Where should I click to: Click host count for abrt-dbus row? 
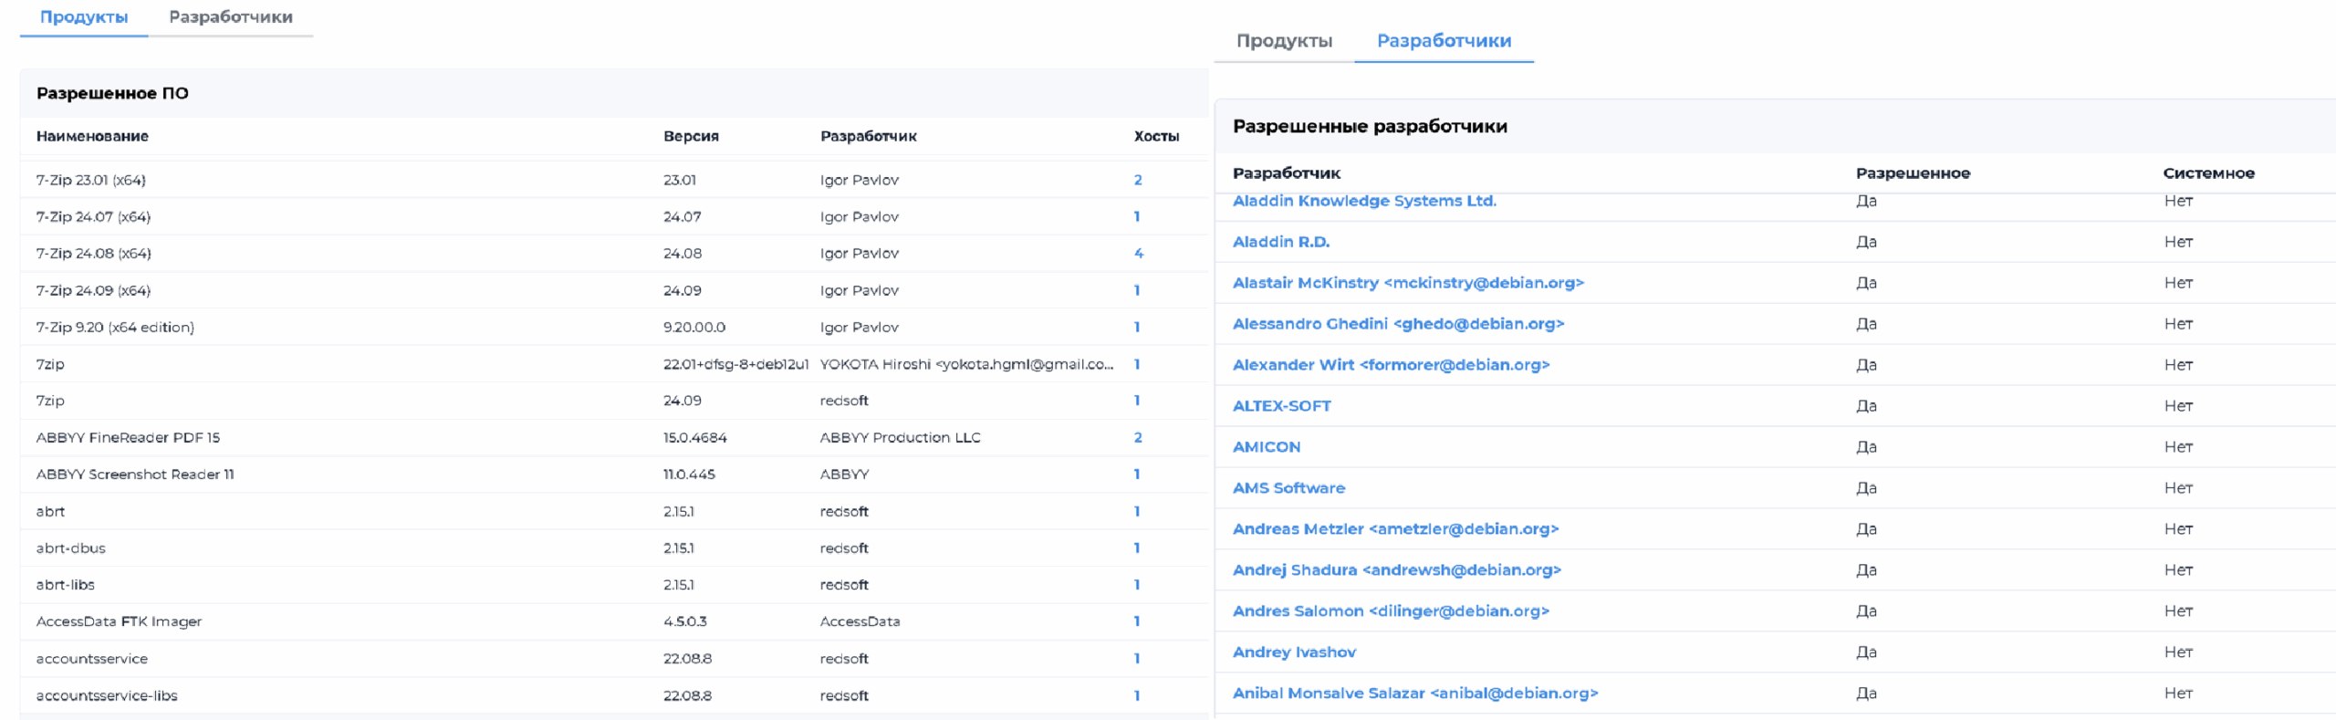(1137, 548)
